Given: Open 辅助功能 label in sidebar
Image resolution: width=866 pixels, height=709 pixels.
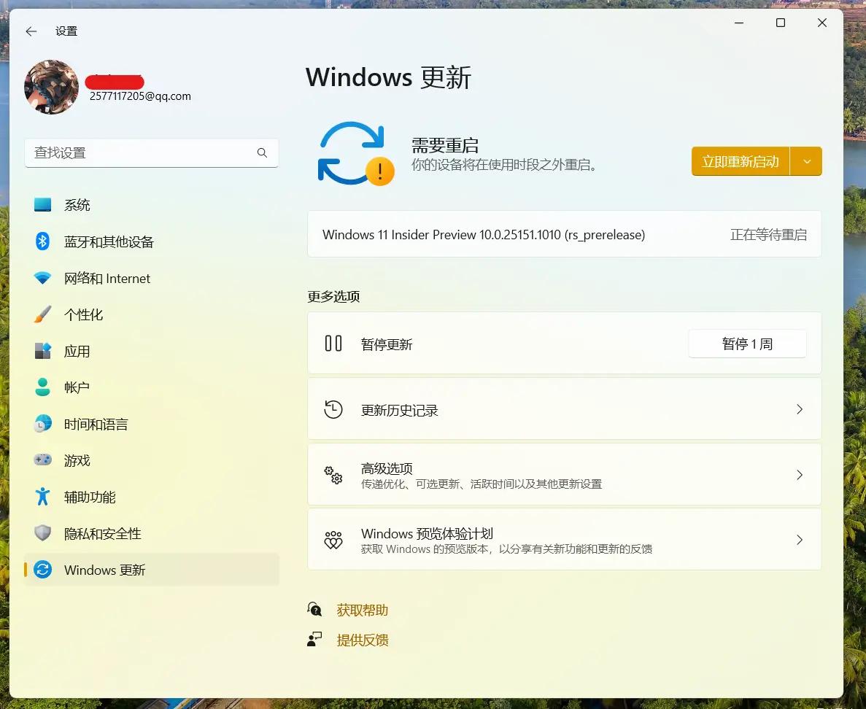Looking at the screenshot, I should 90,497.
